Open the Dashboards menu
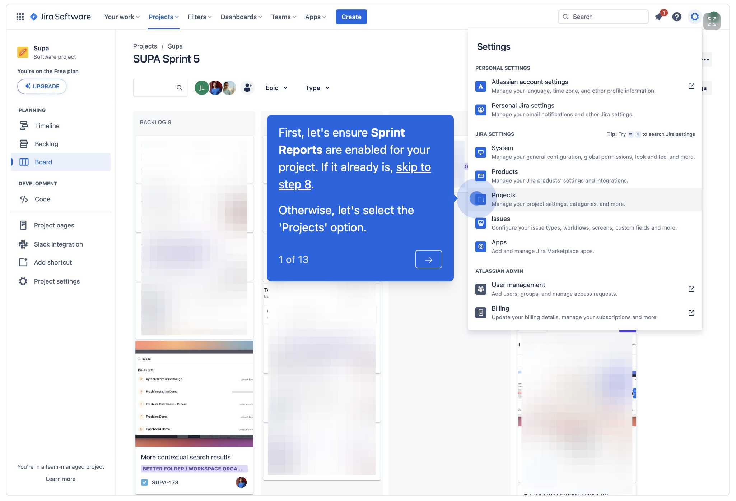 pyautogui.click(x=241, y=17)
